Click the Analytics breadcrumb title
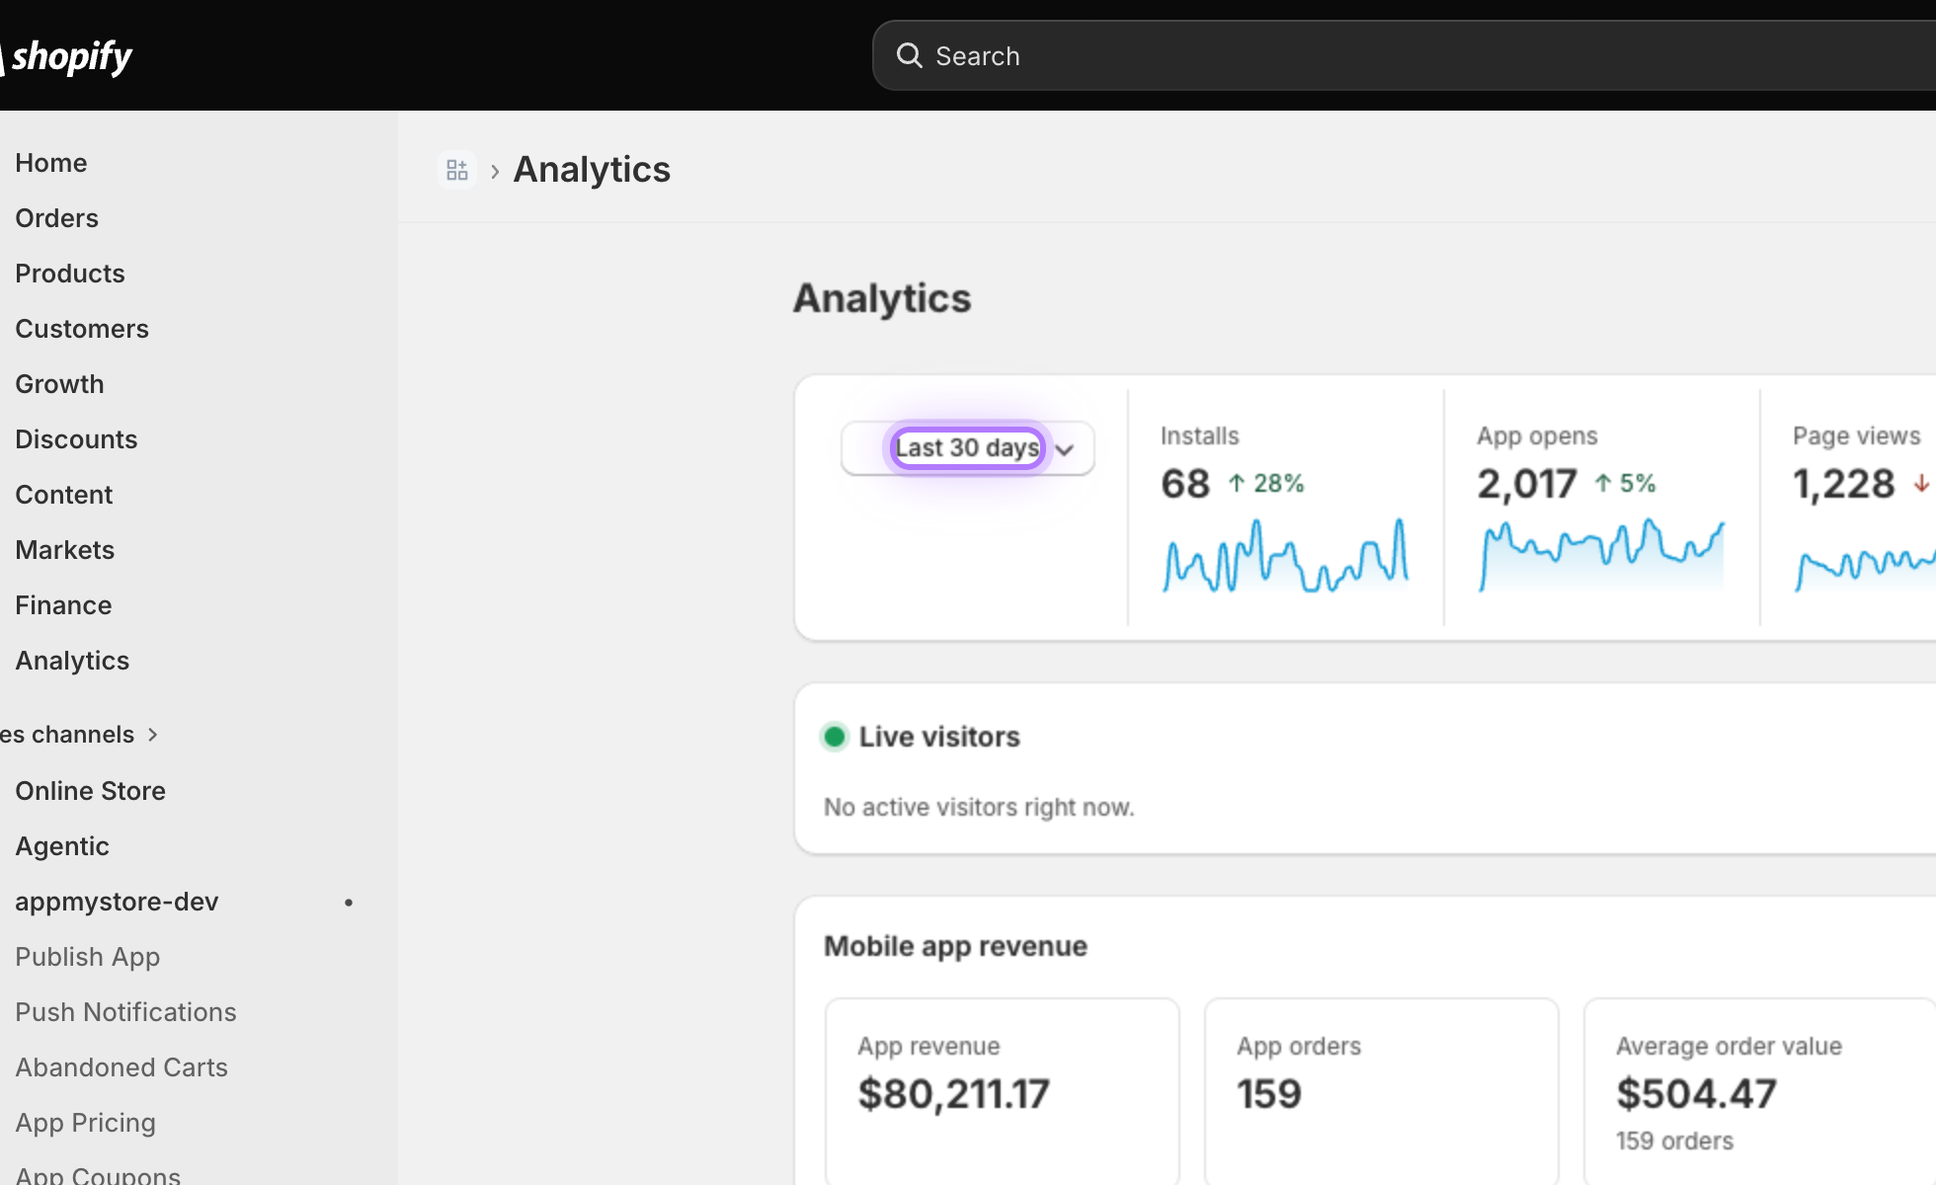The image size is (1936, 1185). [x=592, y=170]
